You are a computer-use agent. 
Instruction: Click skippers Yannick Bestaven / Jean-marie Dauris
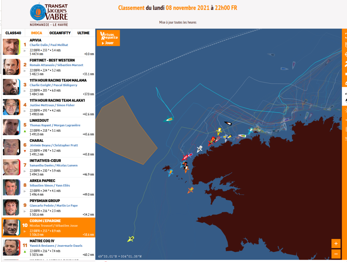tap(56, 246)
